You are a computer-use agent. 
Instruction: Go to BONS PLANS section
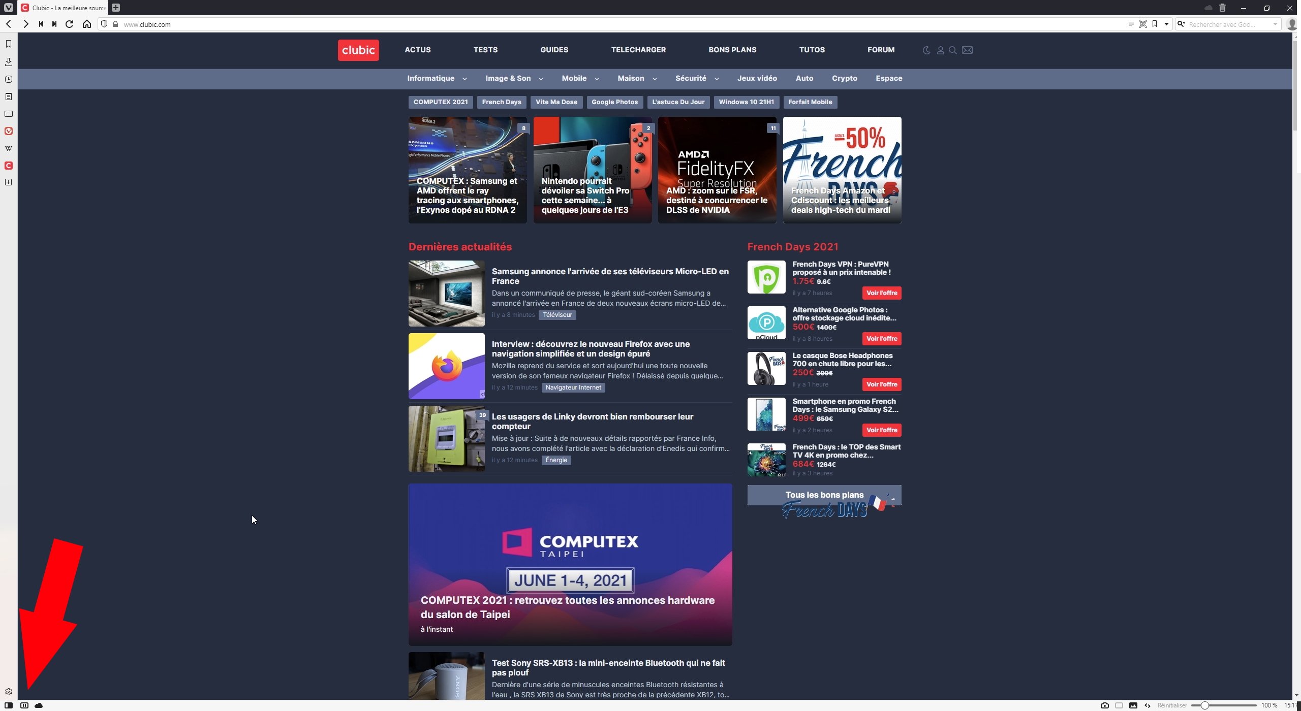(732, 50)
